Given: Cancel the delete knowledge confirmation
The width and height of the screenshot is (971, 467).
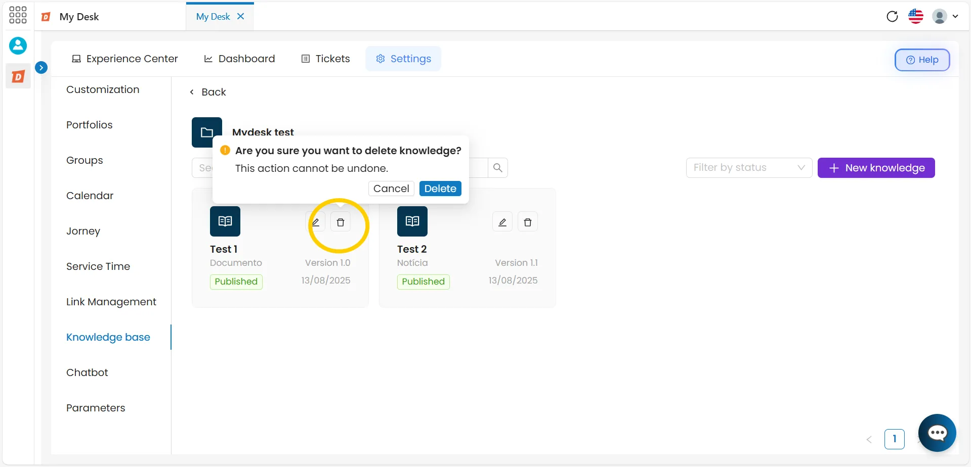Looking at the screenshot, I should pos(391,189).
